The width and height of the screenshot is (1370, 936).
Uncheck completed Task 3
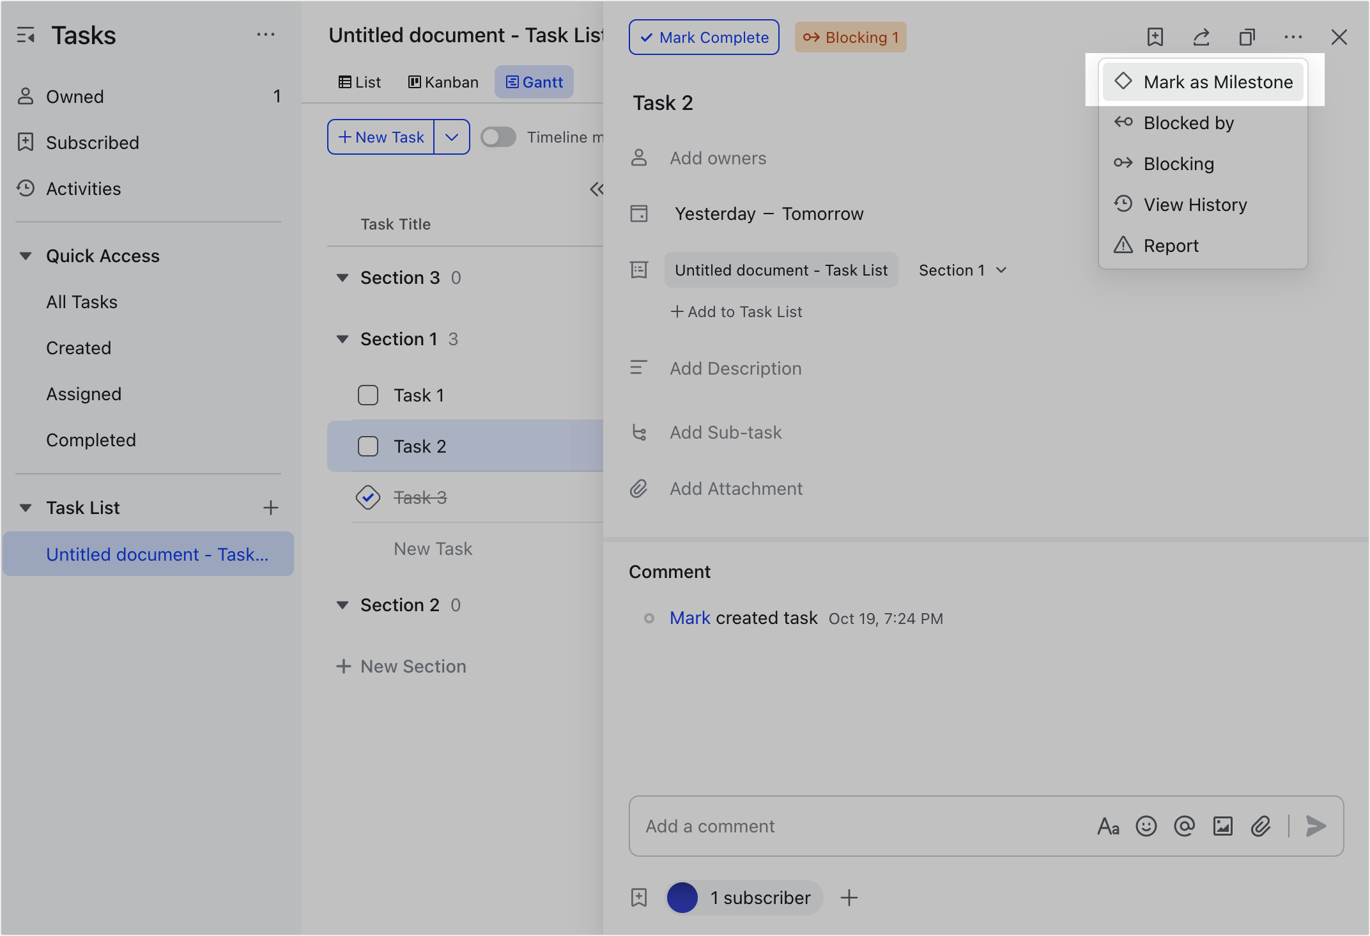click(x=368, y=497)
